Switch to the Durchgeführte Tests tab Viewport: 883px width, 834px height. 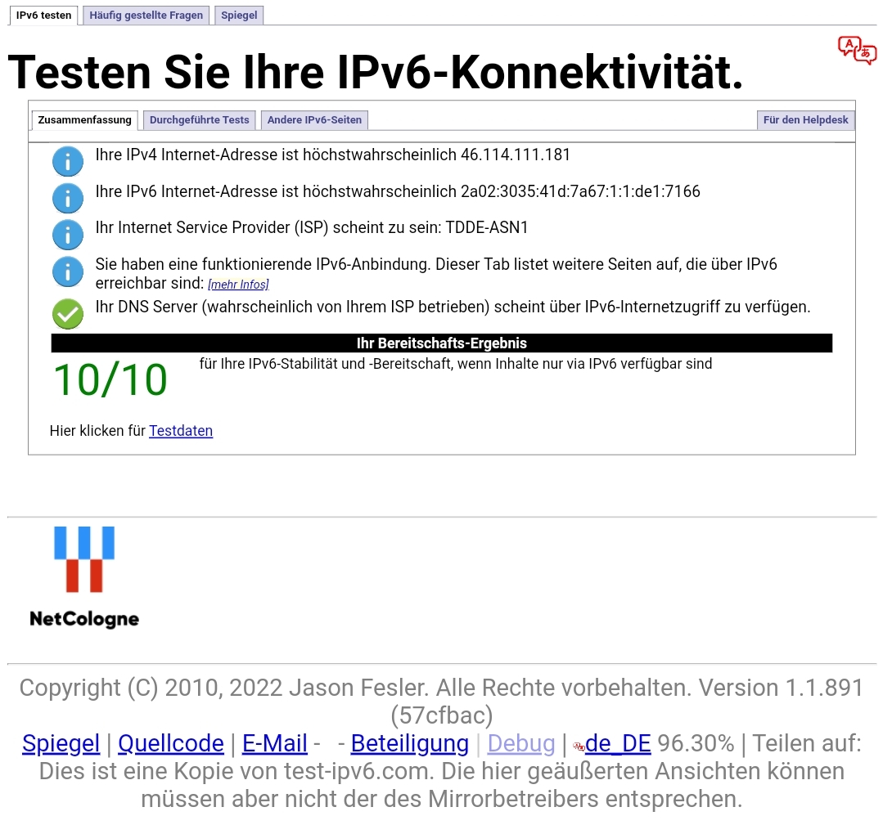click(x=199, y=120)
